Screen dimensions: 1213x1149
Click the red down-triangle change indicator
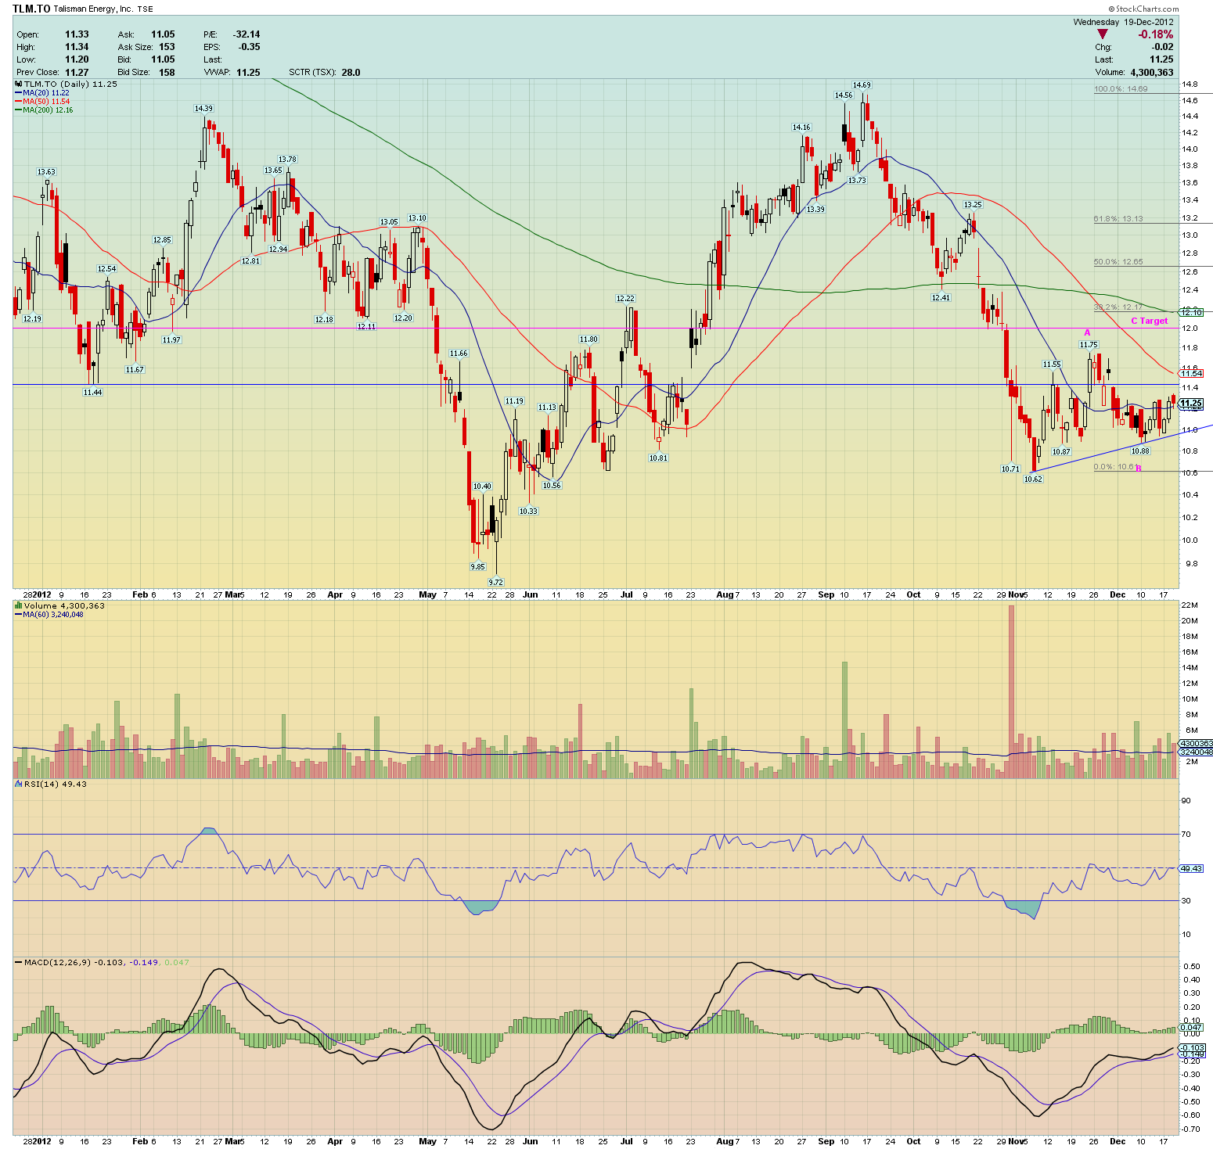click(1103, 34)
